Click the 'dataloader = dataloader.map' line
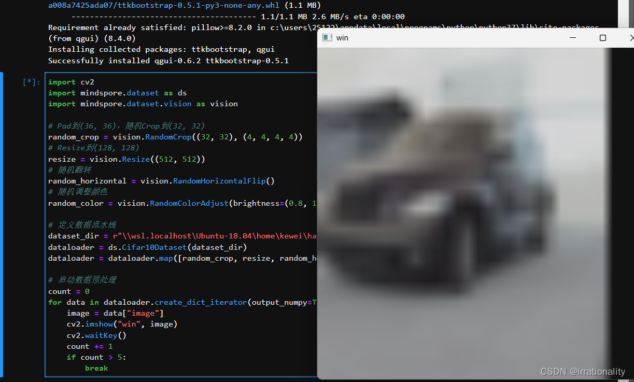 (182, 258)
